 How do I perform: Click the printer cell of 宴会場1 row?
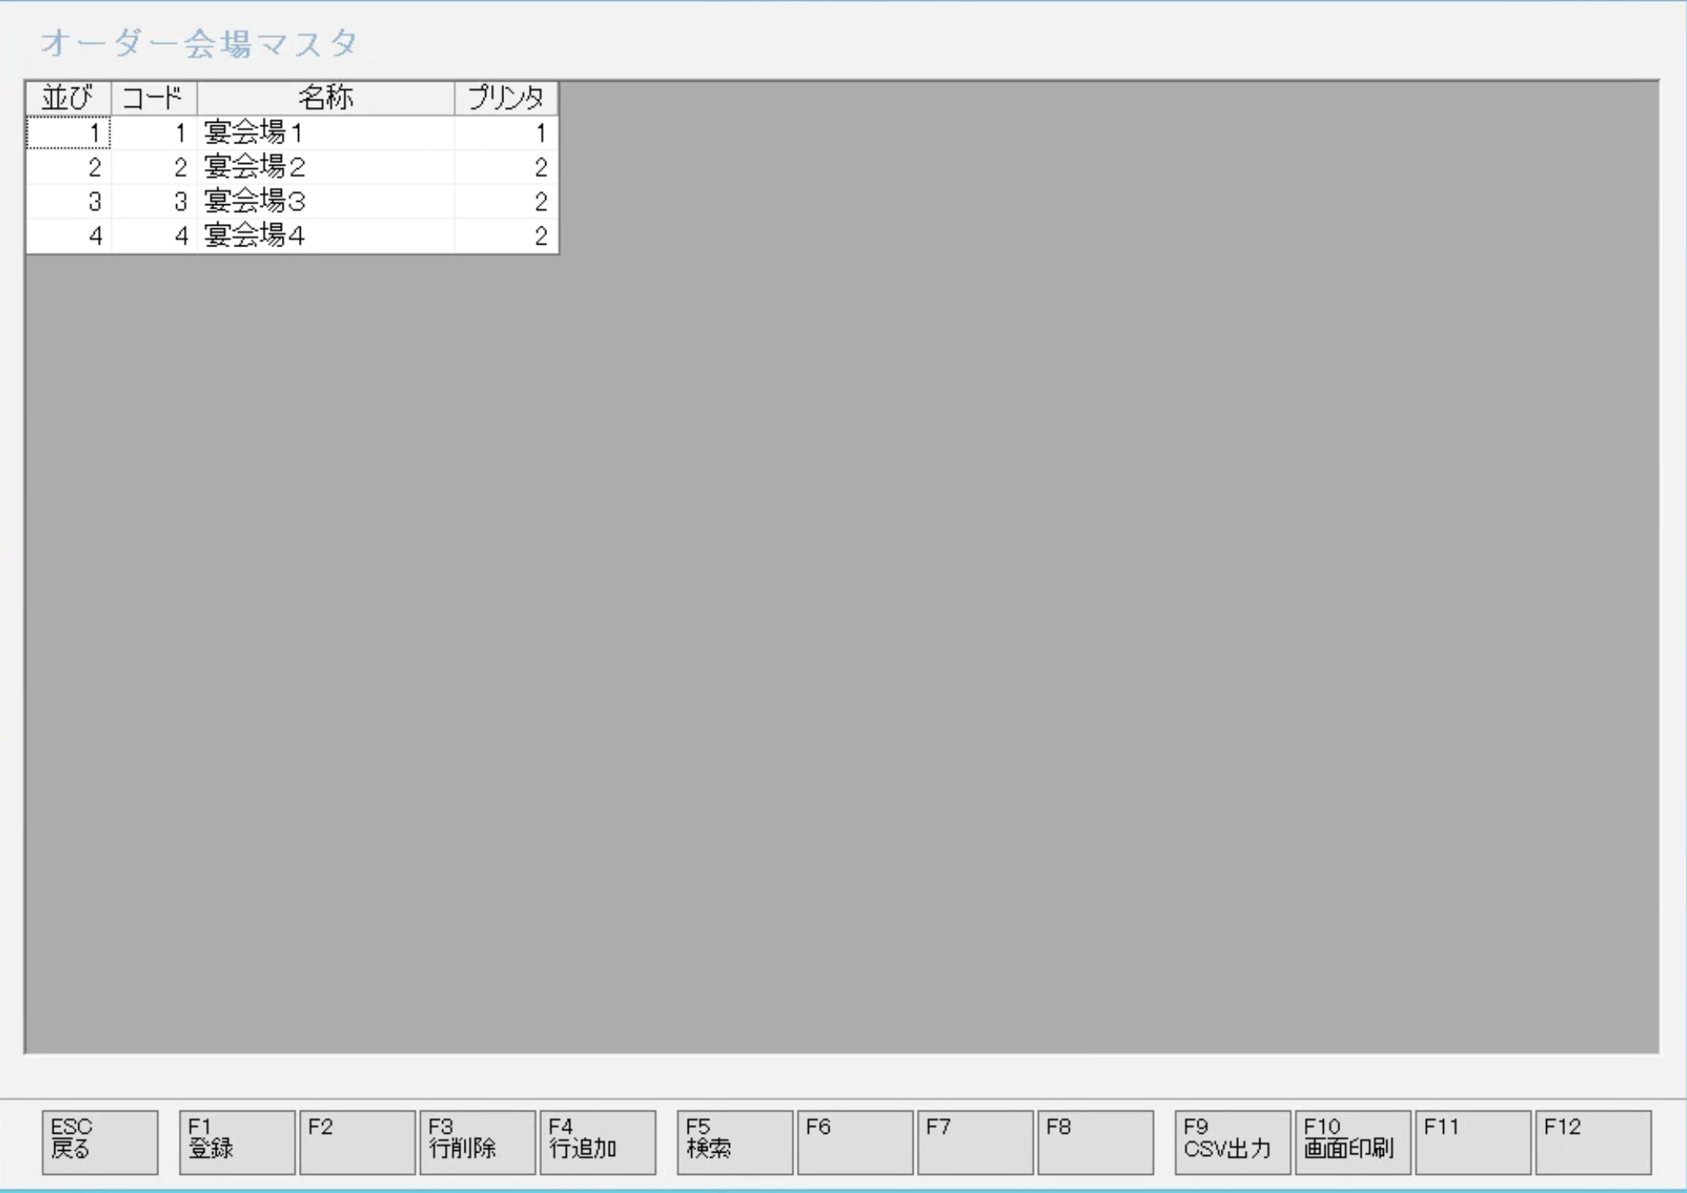point(506,133)
